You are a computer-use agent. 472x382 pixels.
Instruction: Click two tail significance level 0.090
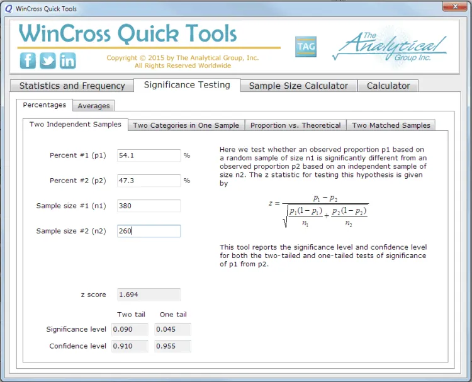coord(130,329)
